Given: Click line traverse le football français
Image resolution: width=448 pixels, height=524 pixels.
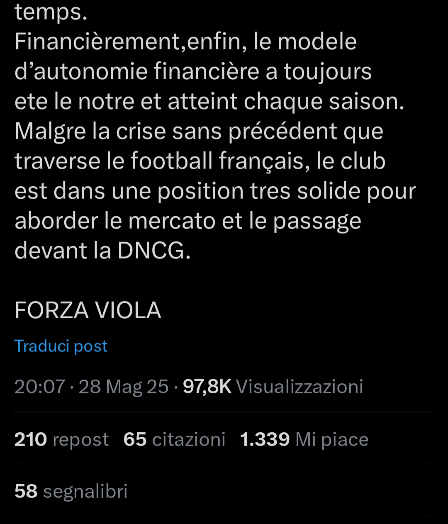Looking at the screenshot, I should [200, 161].
